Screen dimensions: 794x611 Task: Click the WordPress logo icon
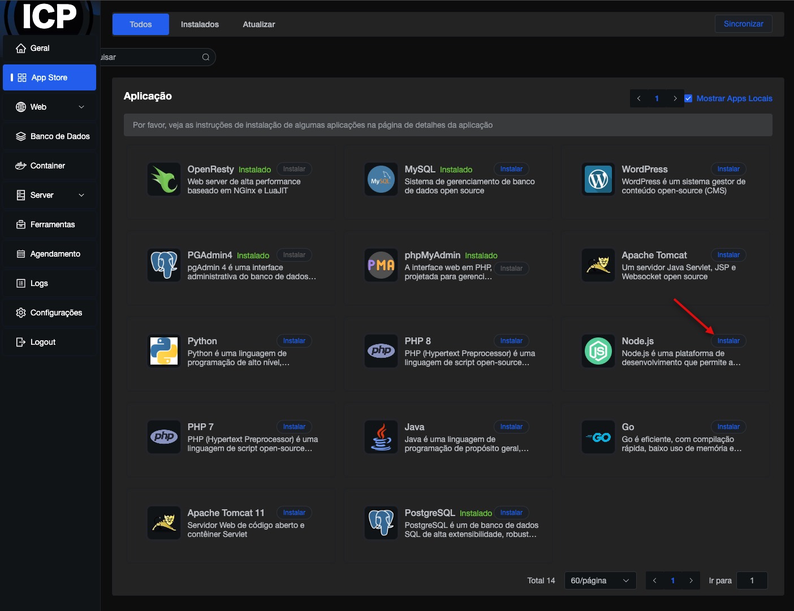point(598,179)
